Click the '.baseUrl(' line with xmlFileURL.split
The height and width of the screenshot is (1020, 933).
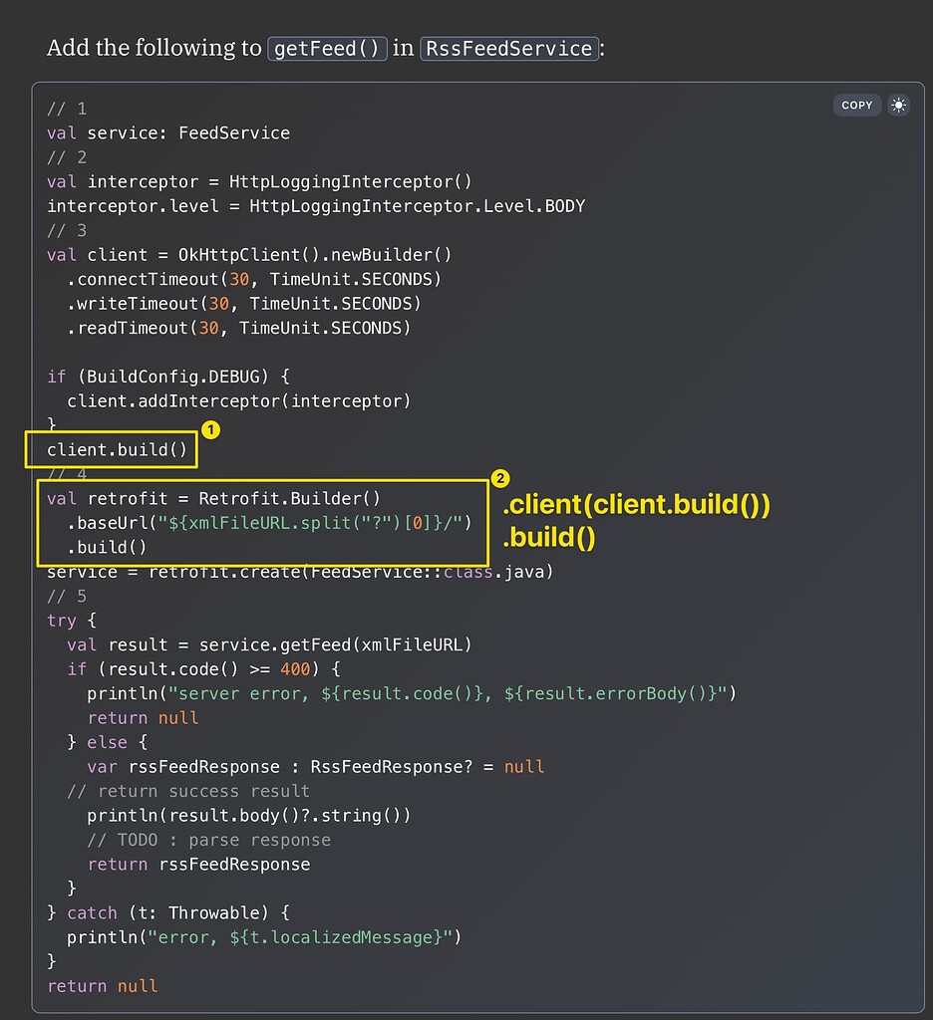coord(269,523)
